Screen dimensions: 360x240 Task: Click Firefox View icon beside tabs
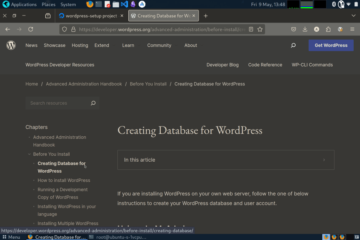[x=48, y=15]
